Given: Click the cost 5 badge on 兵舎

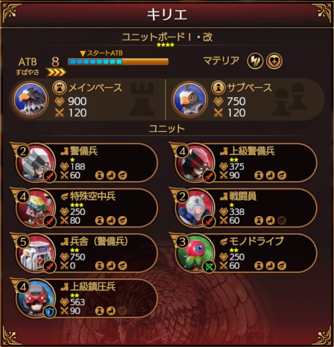Looking at the screenshot, I should point(23,242).
